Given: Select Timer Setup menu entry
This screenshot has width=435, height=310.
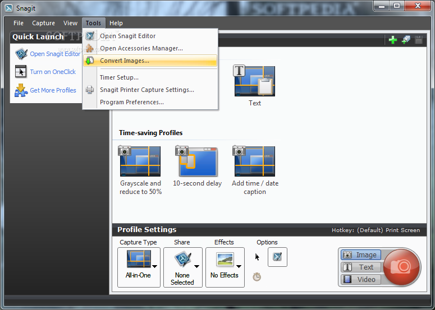Looking at the screenshot, I should (x=150, y=77).
